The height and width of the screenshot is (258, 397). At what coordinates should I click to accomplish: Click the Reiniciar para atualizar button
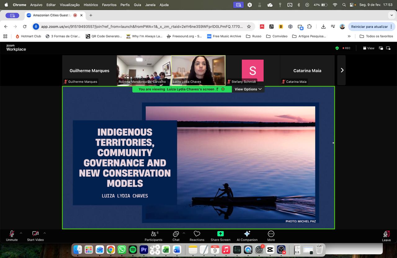369,27
